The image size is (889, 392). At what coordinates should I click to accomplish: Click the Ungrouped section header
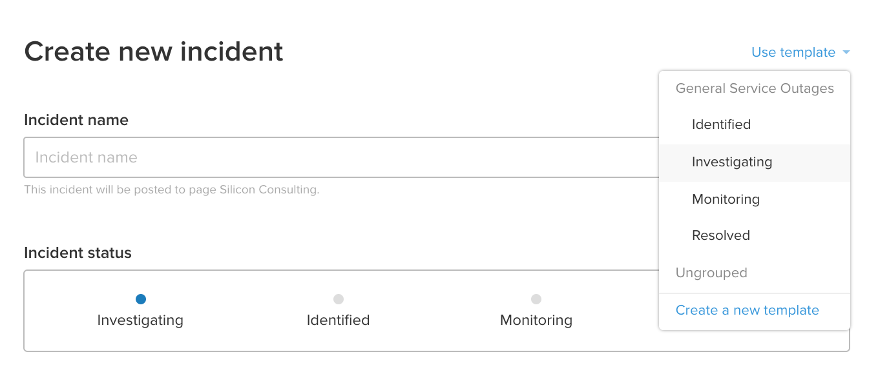(711, 273)
